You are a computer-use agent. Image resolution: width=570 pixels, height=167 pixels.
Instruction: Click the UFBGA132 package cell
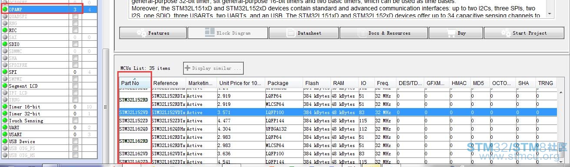click(x=284, y=129)
